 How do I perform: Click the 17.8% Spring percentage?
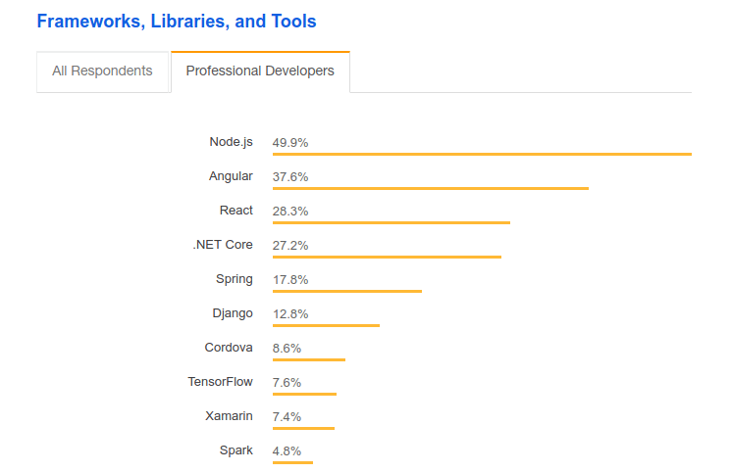point(290,279)
